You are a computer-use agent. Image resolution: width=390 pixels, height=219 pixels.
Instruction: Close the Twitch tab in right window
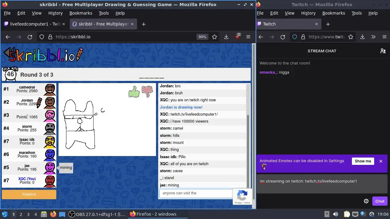point(316,24)
